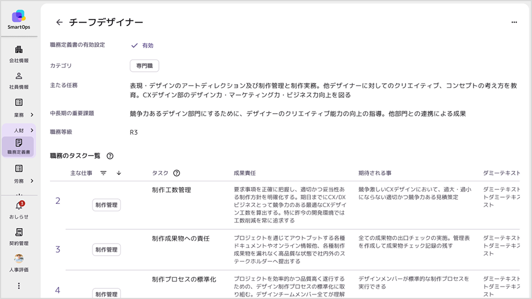
Task: Select the 人財 menu item
Action: point(19,130)
